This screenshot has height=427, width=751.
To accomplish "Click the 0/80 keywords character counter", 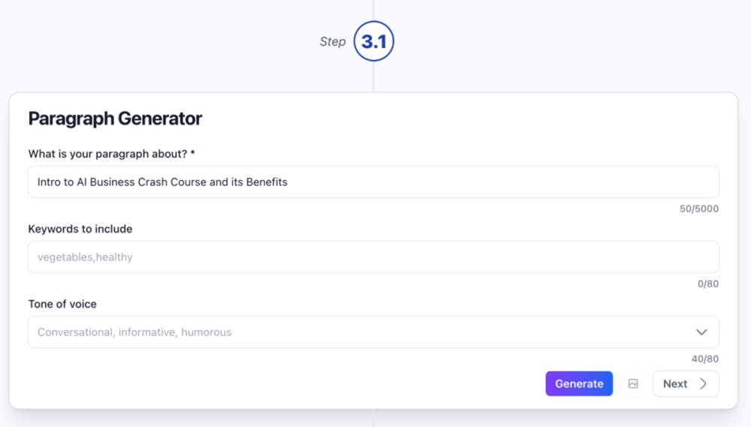I will [x=707, y=284].
